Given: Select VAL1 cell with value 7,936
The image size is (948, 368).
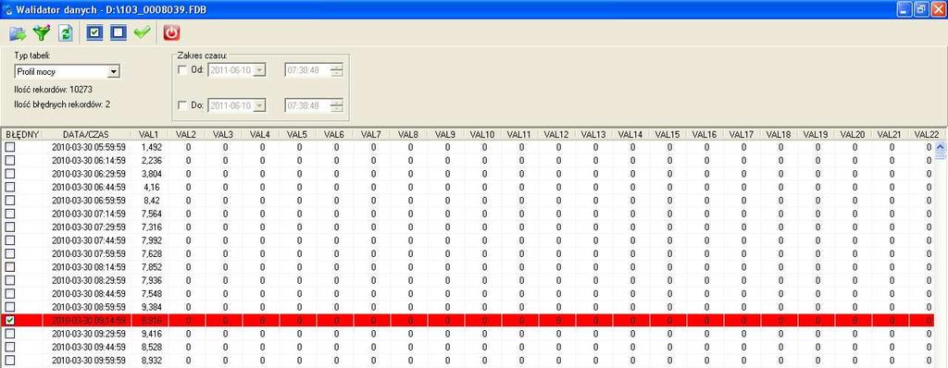Looking at the screenshot, I should tap(150, 280).
